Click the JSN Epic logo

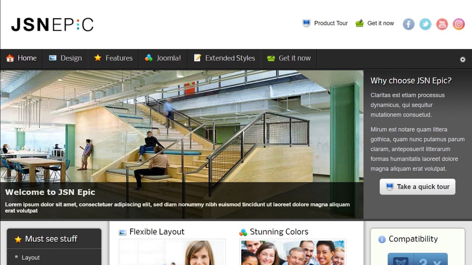52,25
